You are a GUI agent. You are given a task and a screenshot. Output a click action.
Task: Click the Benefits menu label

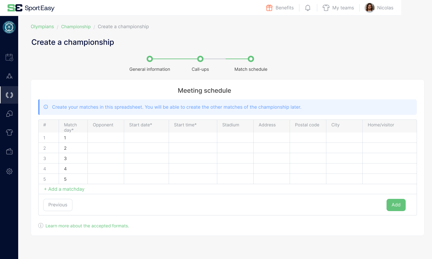point(285,8)
